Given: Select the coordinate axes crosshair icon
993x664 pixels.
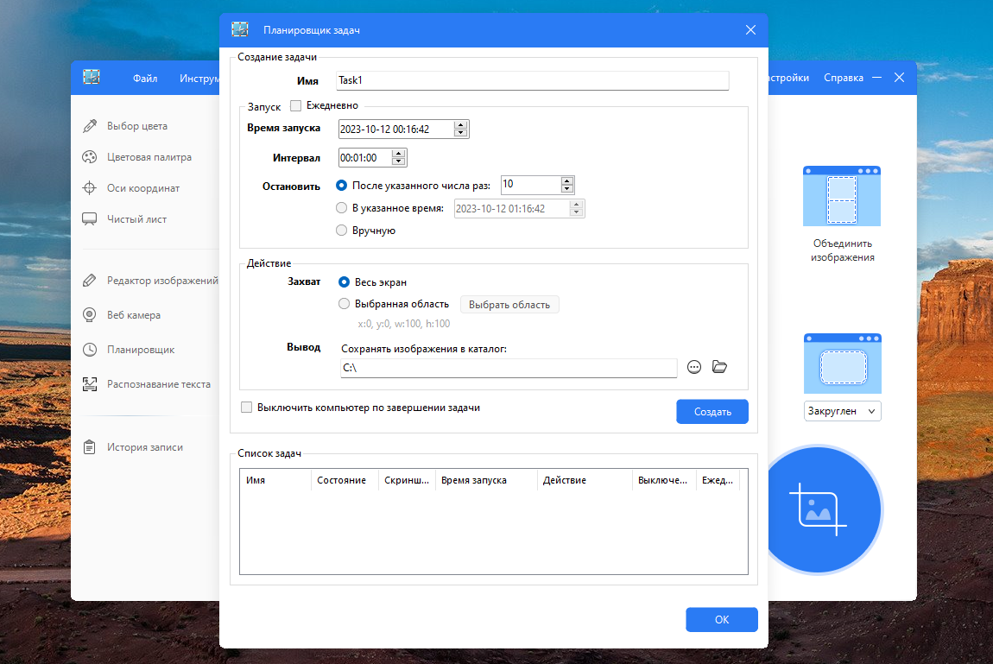Looking at the screenshot, I should pyautogui.click(x=90, y=188).
